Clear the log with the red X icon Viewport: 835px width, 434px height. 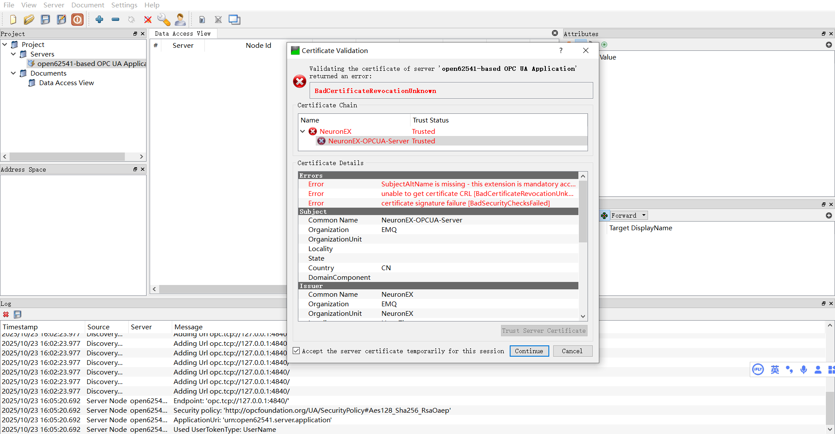6,314
